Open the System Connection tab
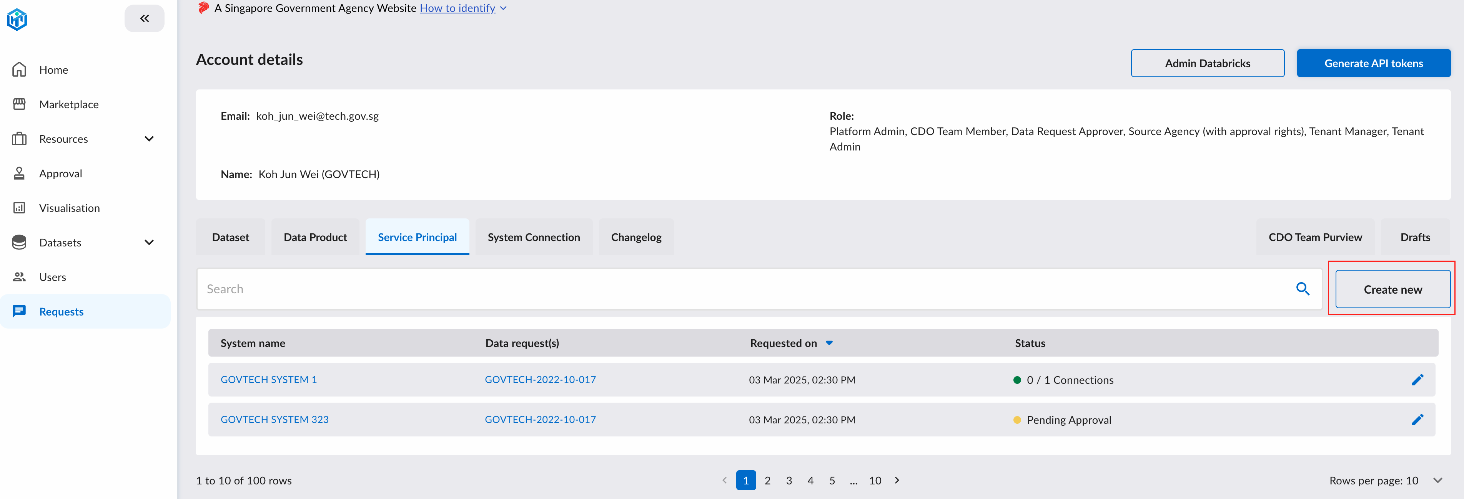 coord(534,237)
